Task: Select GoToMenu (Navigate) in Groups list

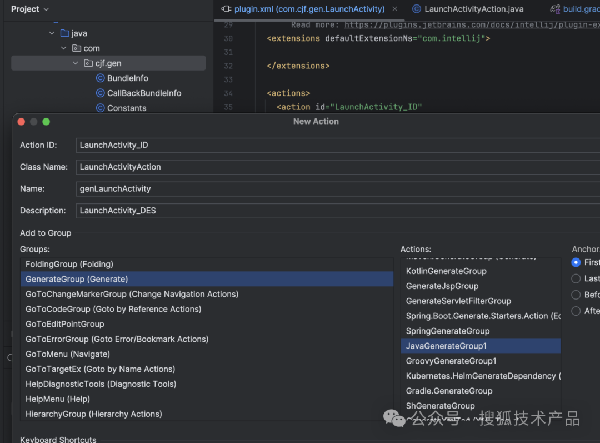Action: click(x=207, y=354)
